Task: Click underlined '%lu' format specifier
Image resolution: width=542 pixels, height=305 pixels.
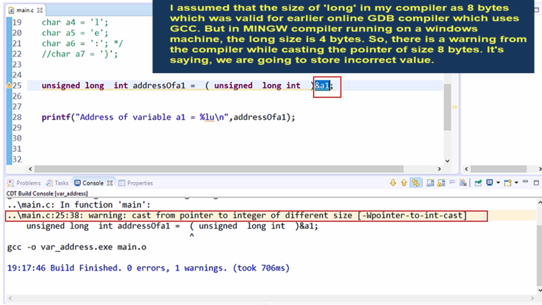Action: click(x=207, y=117)
